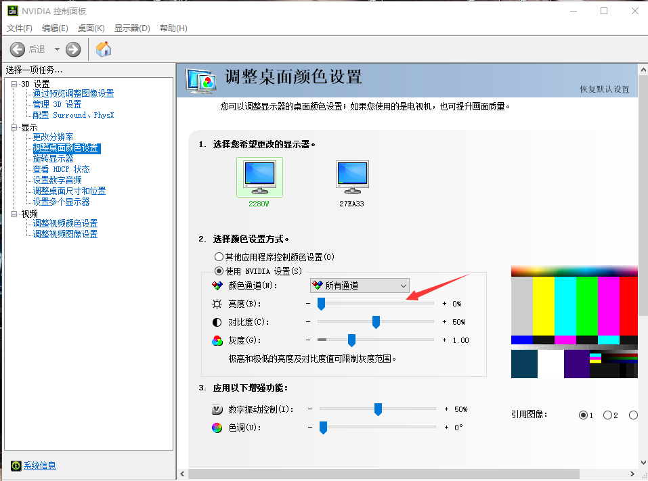The height and width of the screenshot is (481, 648).
Task: Click the Forward arrow toolbar icon
Action: point(73,49)
